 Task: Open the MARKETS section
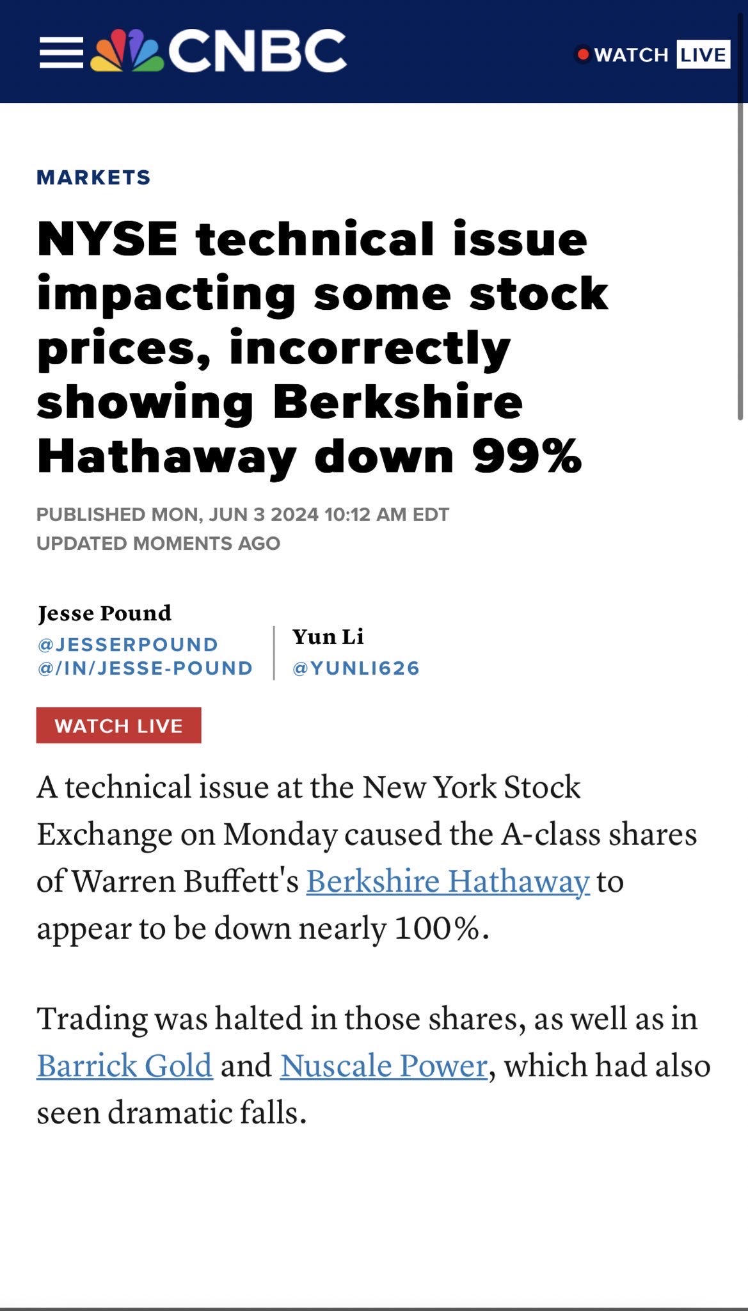93,177
